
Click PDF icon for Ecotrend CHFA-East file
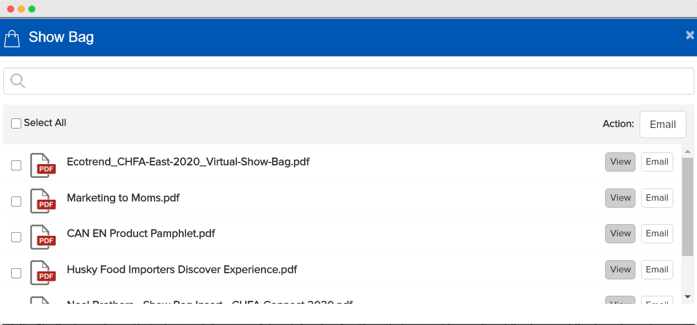tap(42, 165)
